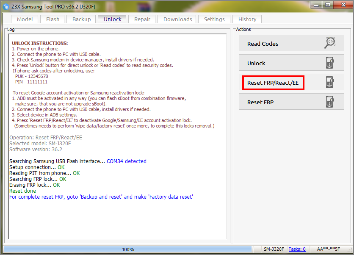Click the 'Reset done' log line
The width and height of the screenshot is (354, 255).
22,191
